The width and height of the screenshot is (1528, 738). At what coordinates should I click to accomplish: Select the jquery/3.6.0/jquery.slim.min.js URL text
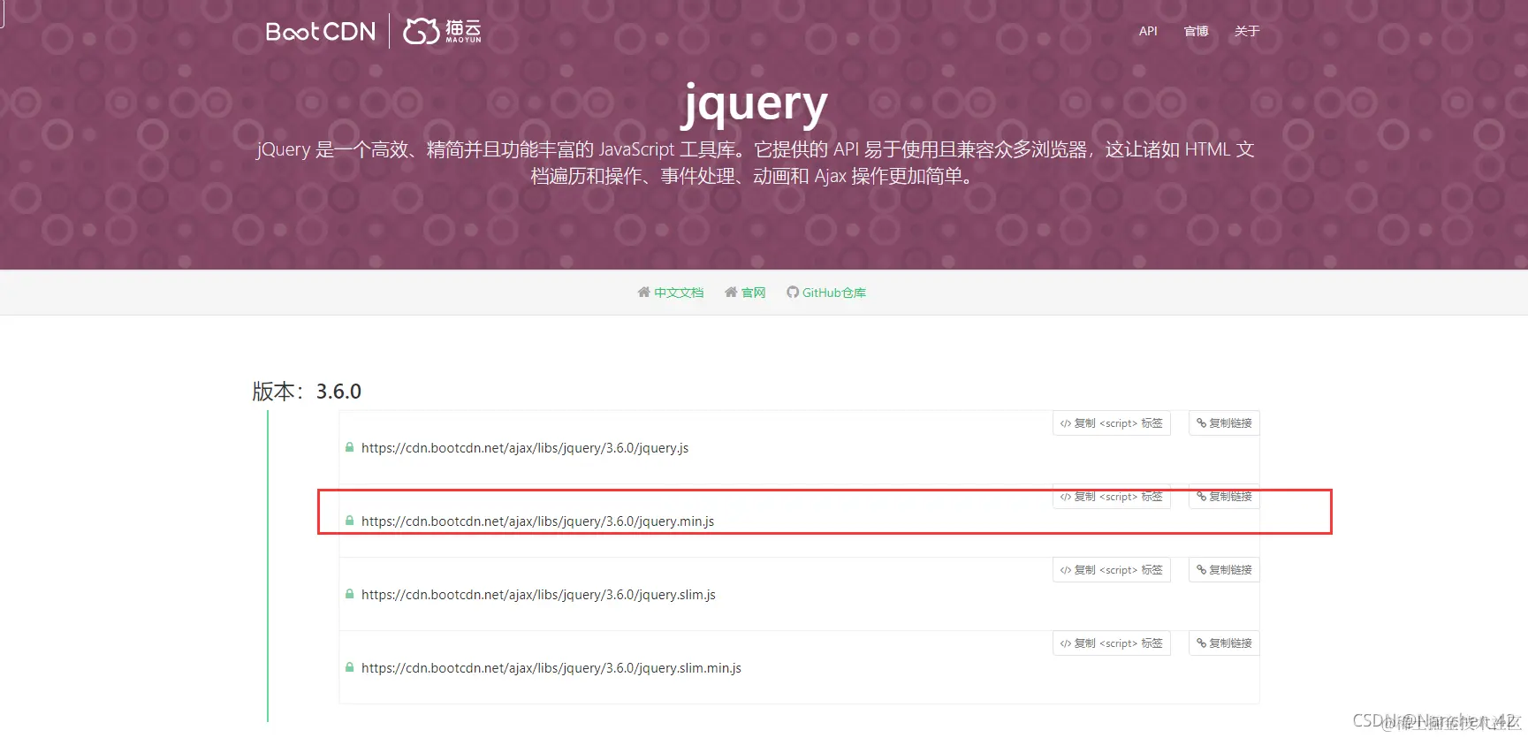(551, 668)
